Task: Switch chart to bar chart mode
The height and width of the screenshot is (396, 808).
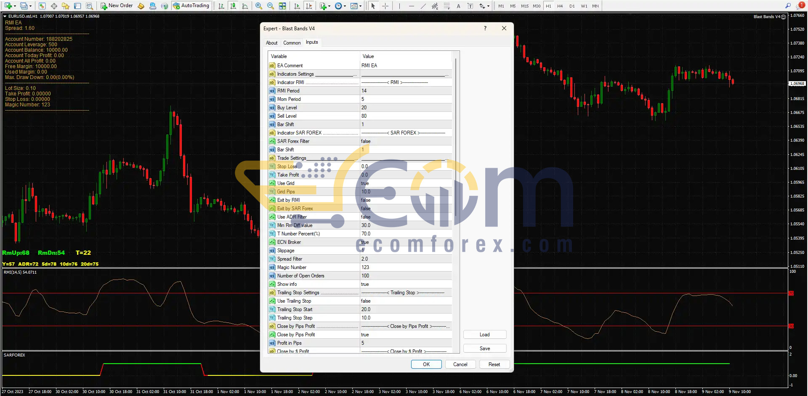Action: [x=221, y=6]
